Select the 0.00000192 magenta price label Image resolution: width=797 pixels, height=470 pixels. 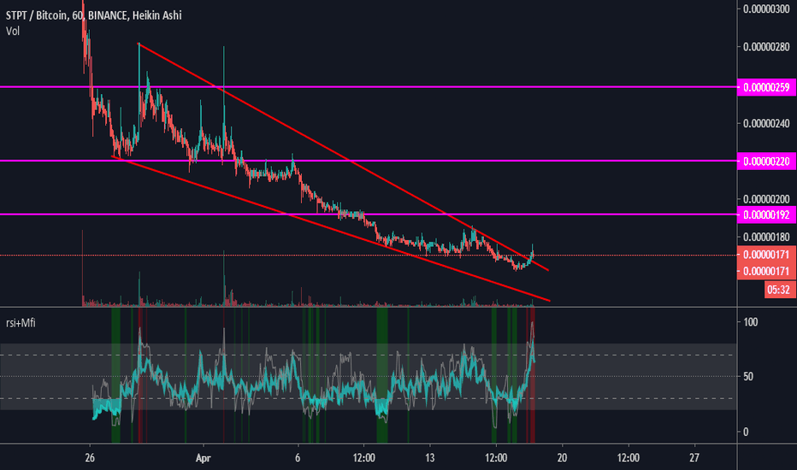click(766, 214)
